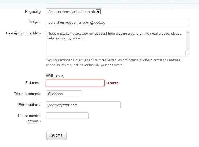Viewport: 199px width, 147px height.
Task: Click the Regarding dropdown arrow button
Action: (99, 12)
